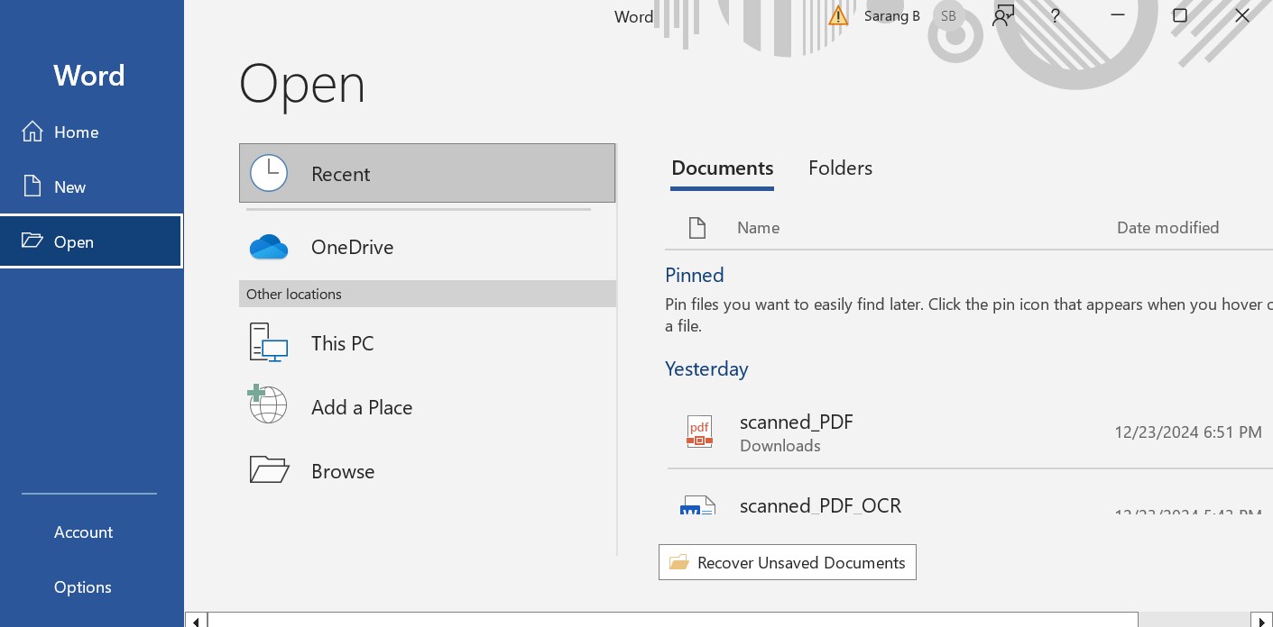Click the right arrow of horizontal scrollbar
This screenshot has width=1273, height=627.
(x=1261, y=620)
